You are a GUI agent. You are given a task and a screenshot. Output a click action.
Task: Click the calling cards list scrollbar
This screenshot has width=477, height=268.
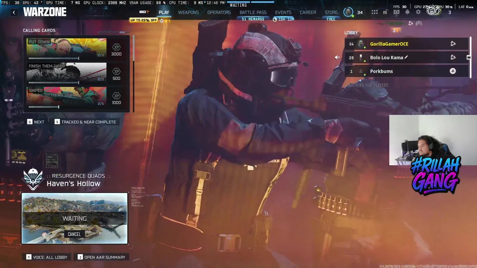pyautogui.click(x=133, y=74)
